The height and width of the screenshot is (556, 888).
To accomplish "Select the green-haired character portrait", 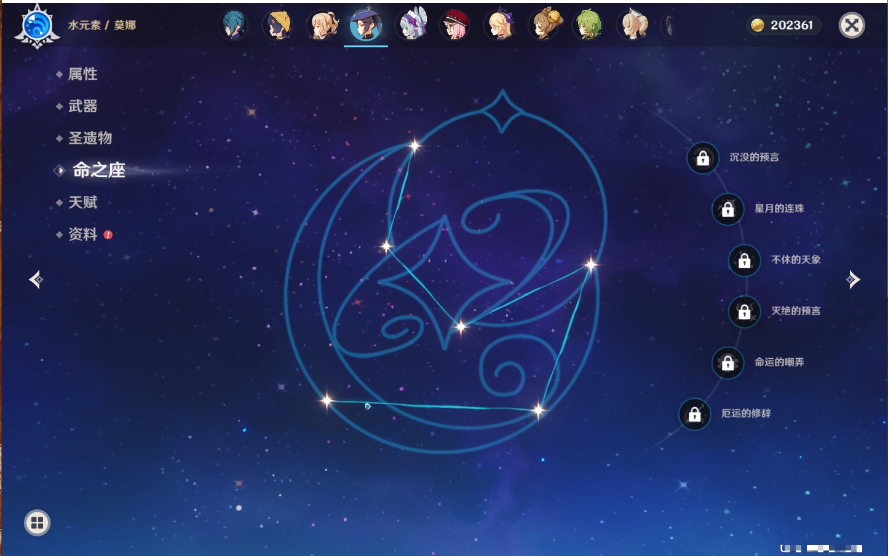I will point(588,25).
